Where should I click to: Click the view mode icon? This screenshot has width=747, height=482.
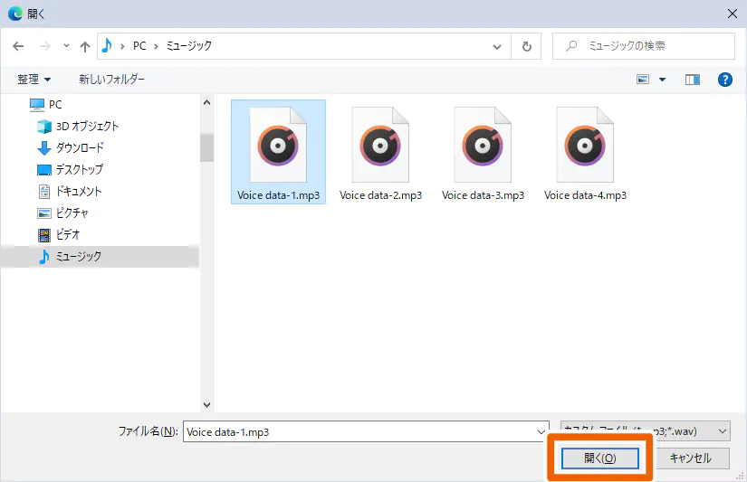click(x=644, y=80)
